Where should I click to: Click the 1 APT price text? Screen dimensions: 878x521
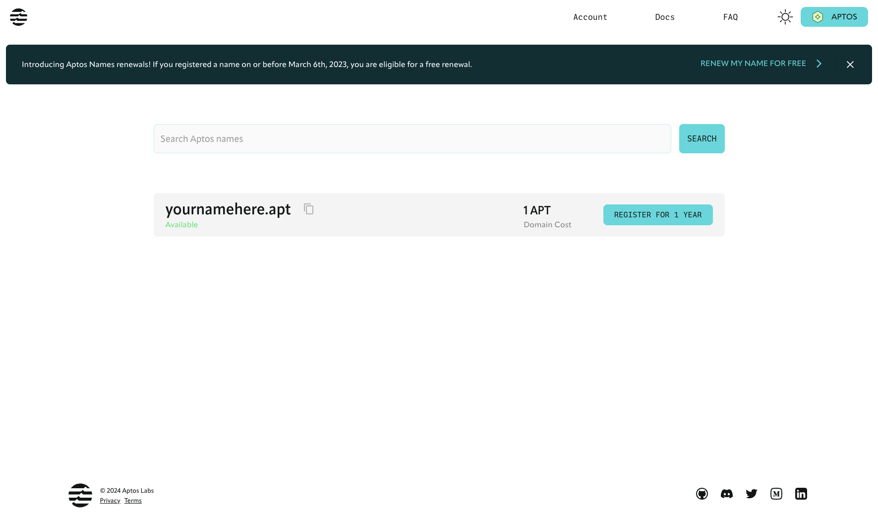click(537, 210)
